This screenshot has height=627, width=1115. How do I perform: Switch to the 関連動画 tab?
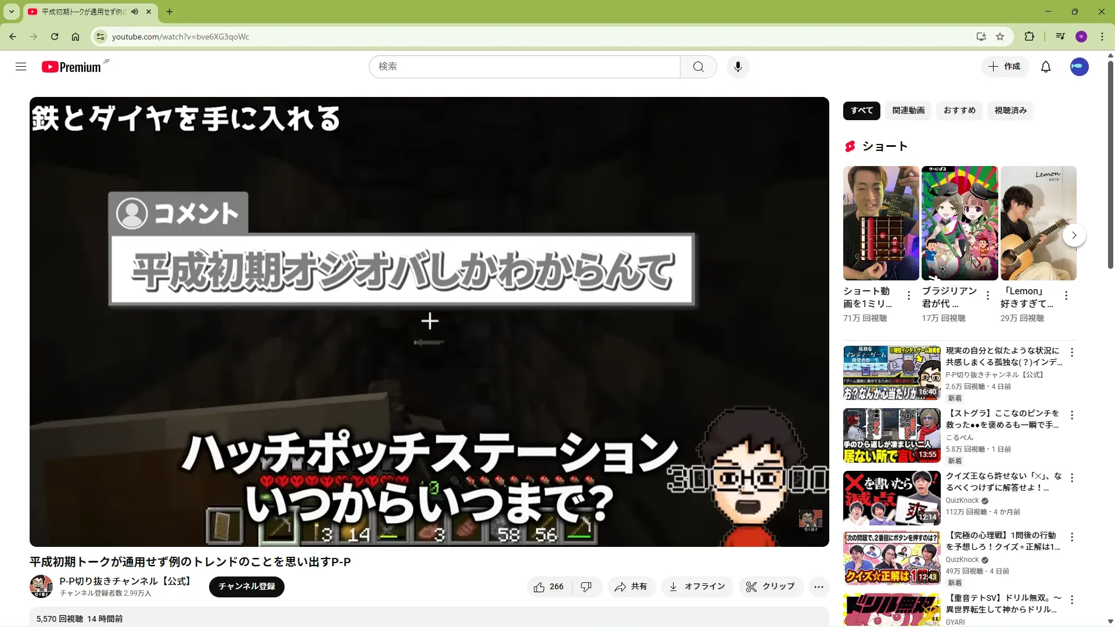tap(908, 110)
